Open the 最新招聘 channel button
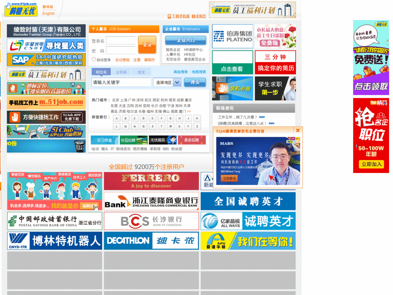Viewport: 393px width, 295px height. pyautogui.click(x=192, y=140)
